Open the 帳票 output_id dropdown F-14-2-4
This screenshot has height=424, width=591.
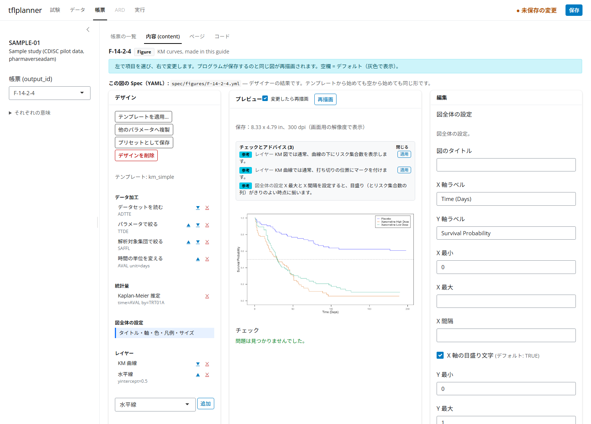click(x=49, y=93)
